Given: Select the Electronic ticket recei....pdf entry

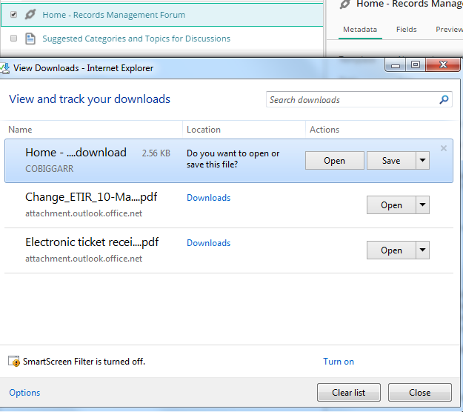Looking at the screenshot, I should [229, 250].
